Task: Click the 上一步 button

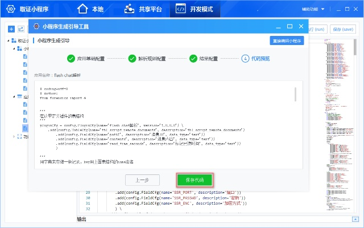Action: pos(142,180)
